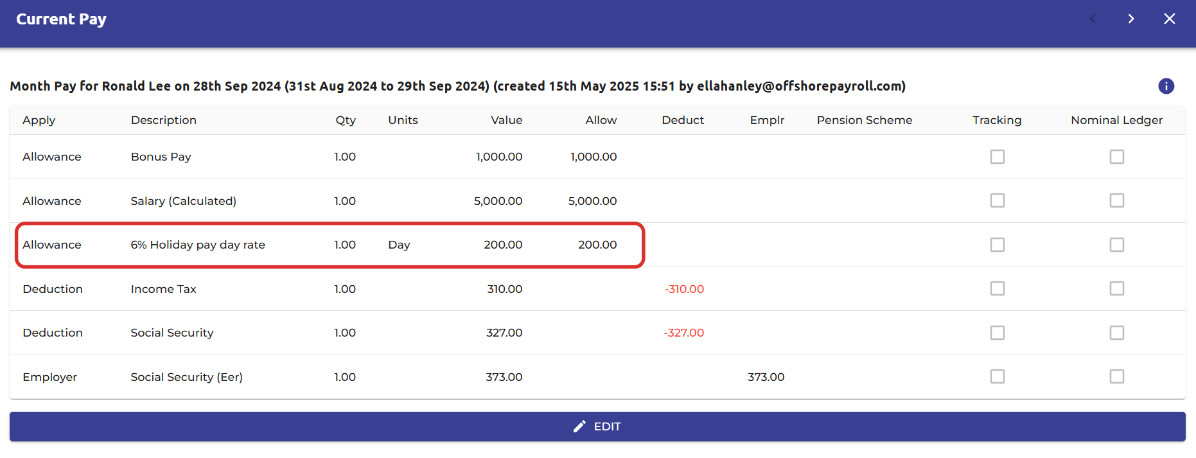1196x458 pixels.
Task: Click the Tracking column header
Action: [997, 121]
